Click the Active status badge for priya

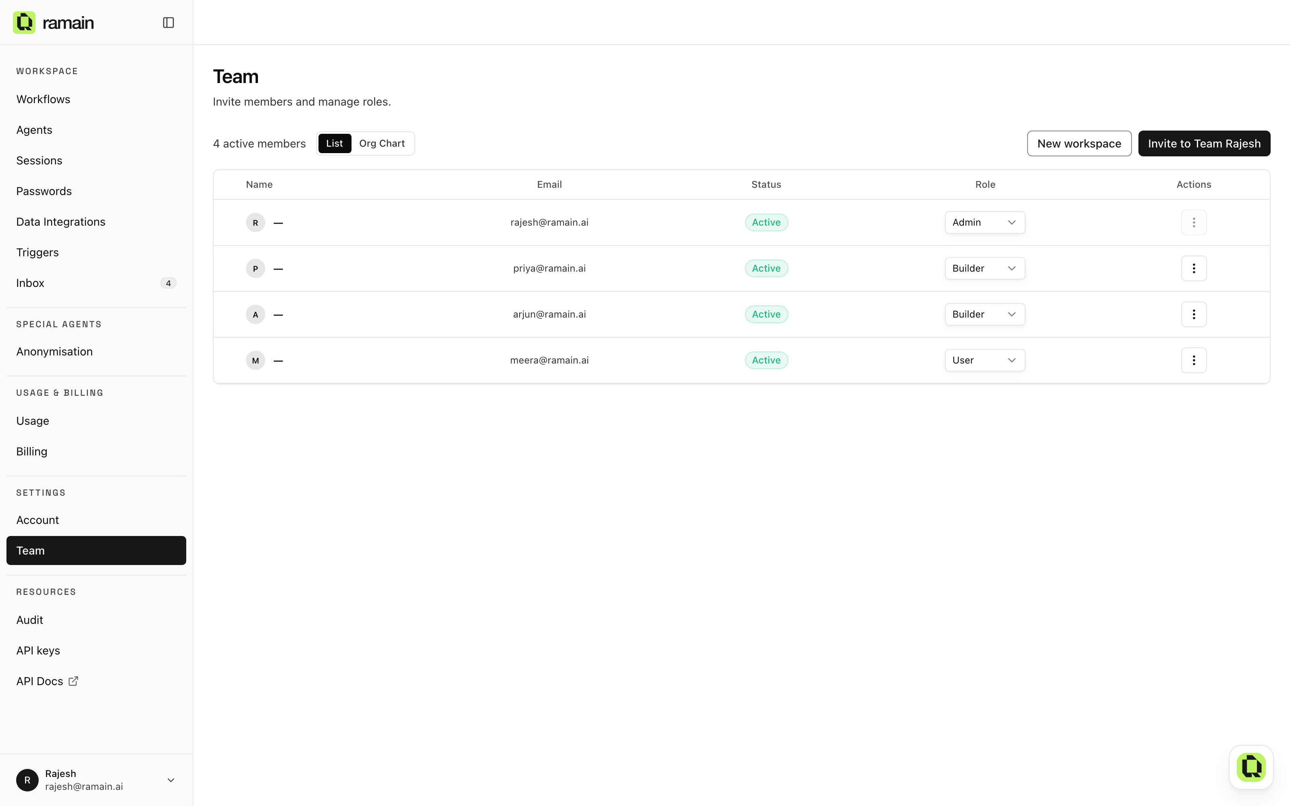click(766, 268)
